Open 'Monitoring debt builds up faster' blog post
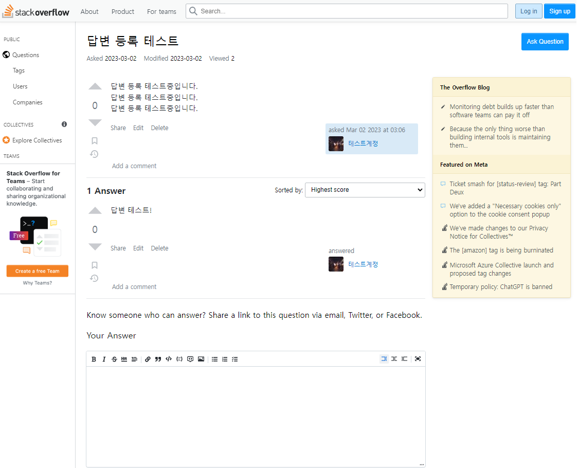This screenshot has width=578, height=468. click(x=502, y=111)
